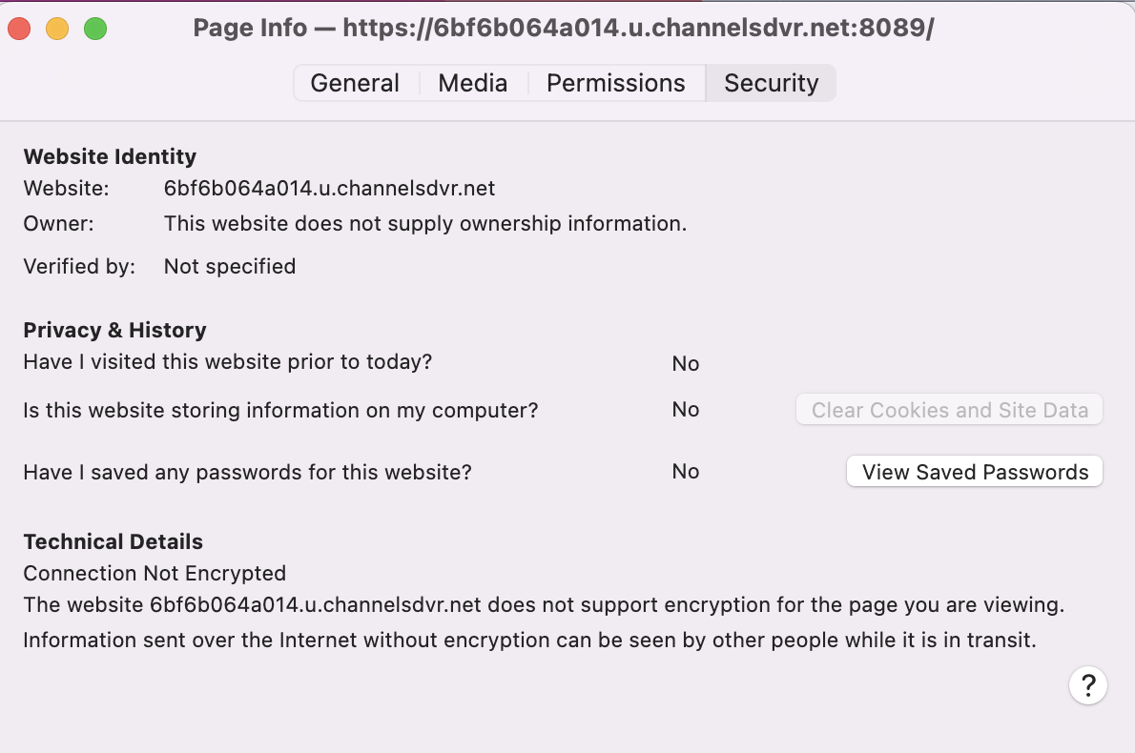
Task: Click Clear Cookies and Site Data
Action: (x=949, y=410)
